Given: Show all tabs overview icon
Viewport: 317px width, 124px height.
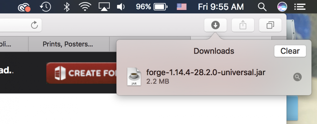Looking at the screenshot, I should coord(270,25).
